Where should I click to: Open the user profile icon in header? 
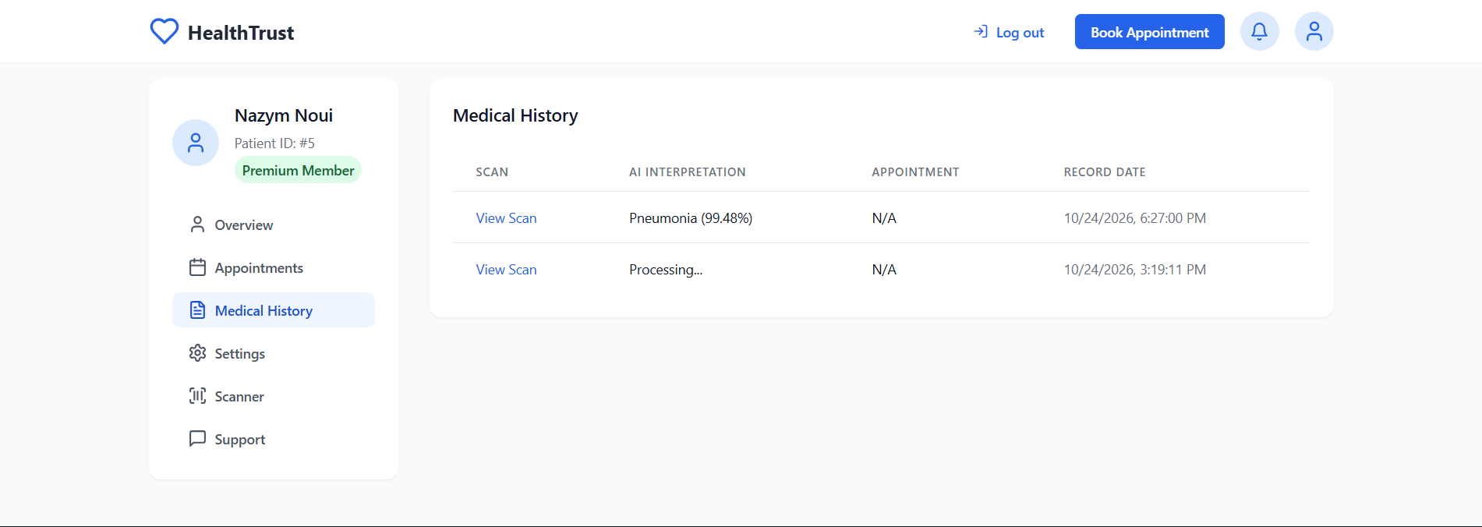[x=1314, y=32]
